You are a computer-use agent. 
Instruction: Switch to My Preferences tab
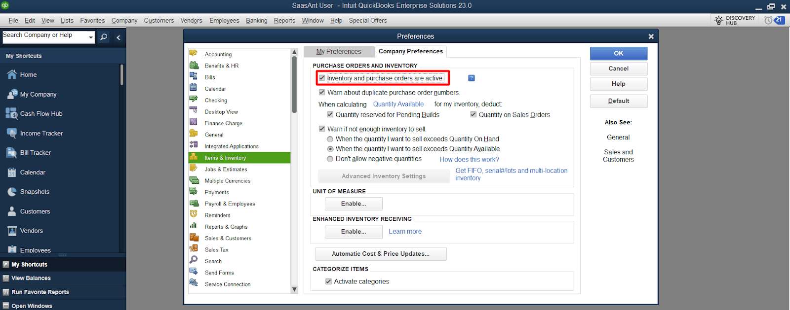pyautogui.click(x=339, y=52)
